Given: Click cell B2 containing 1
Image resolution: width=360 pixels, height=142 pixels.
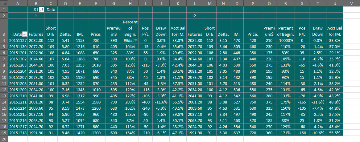Looking at the screenshot, I should click(x=36, y=16).
